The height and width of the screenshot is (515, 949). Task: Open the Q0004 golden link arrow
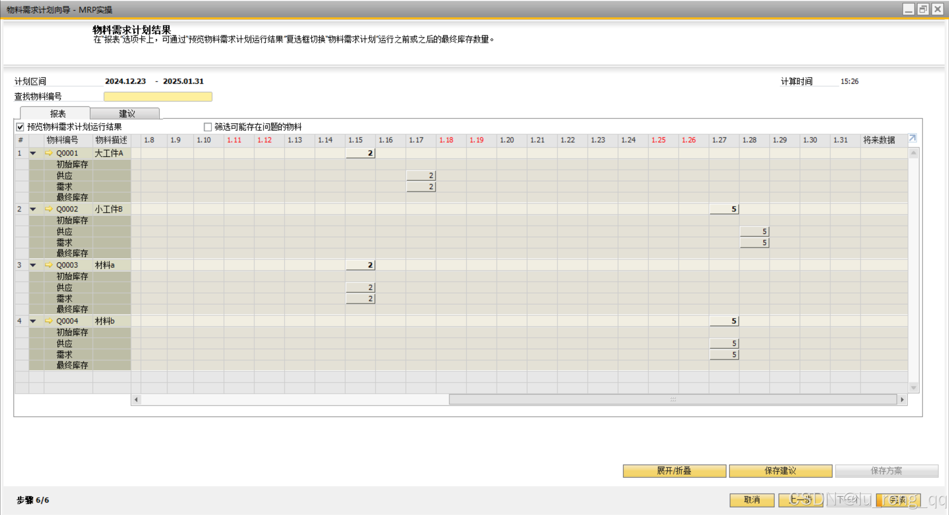tap(49, 321)
